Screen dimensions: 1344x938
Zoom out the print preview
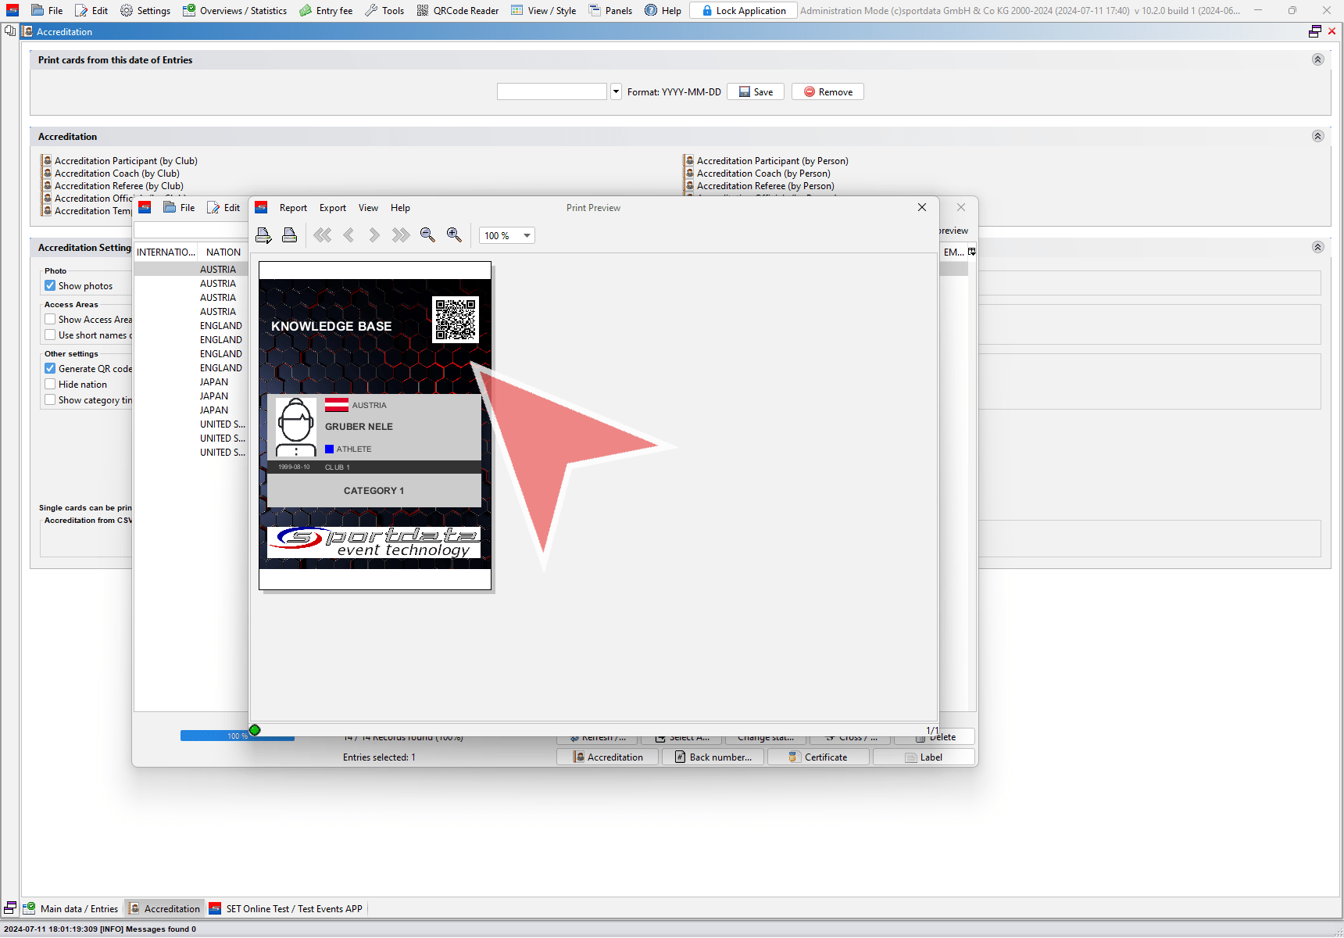427,235
